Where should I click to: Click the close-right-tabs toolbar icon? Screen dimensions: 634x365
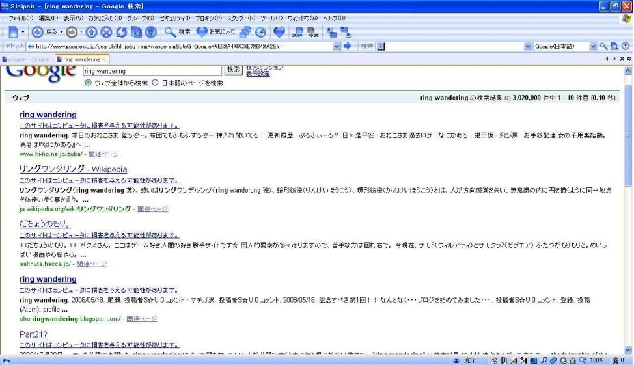[x=313, y=33]
